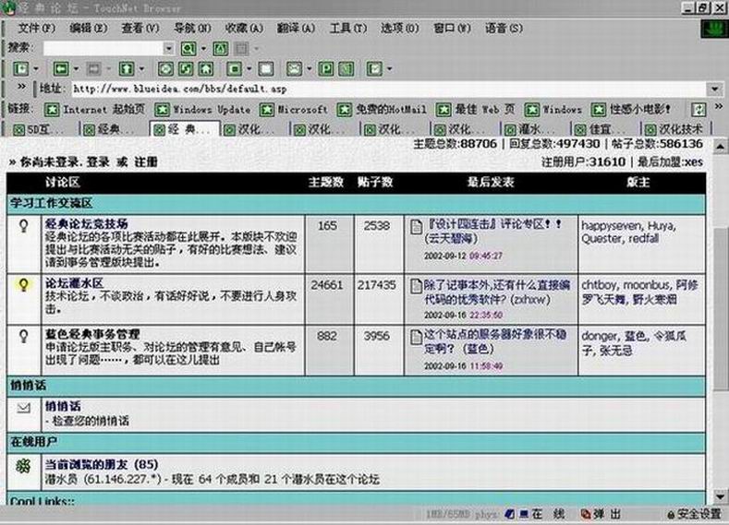
Task: Open the address bar URL history dropdown
Action: click(714, 89)
